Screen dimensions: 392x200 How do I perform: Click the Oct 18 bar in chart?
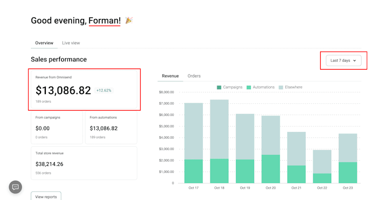tap(219, 141)
